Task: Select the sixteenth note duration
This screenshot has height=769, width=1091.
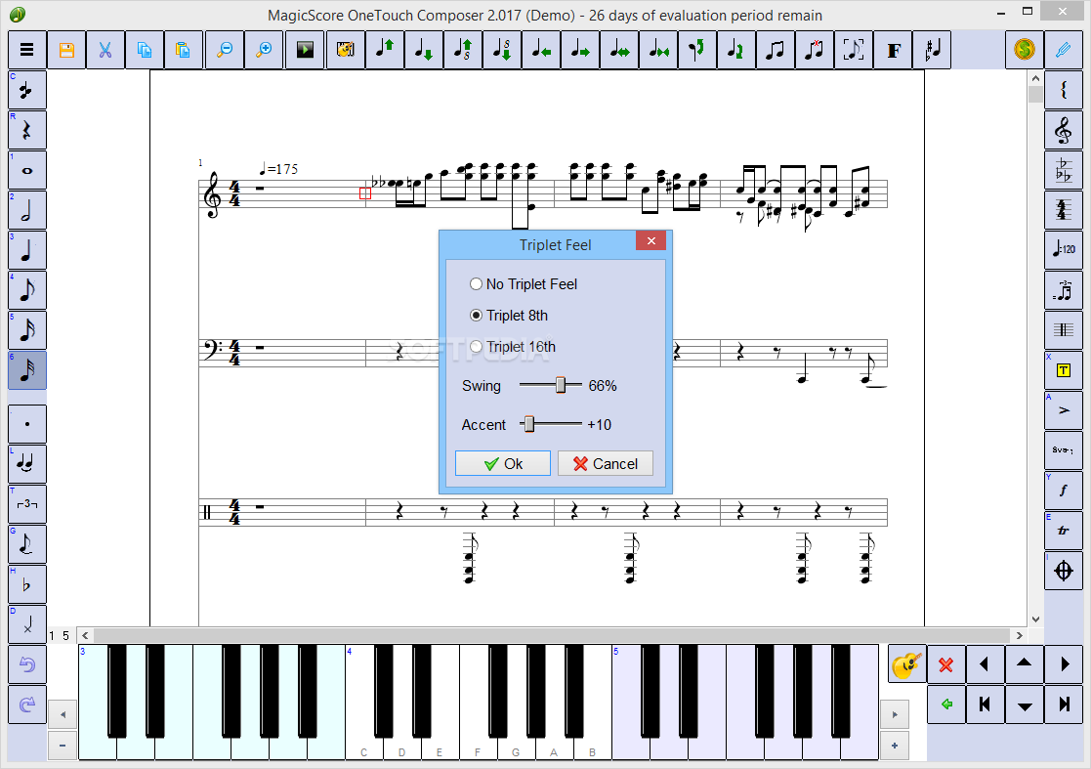Action: pyautogui.click(x=27, y=330)
